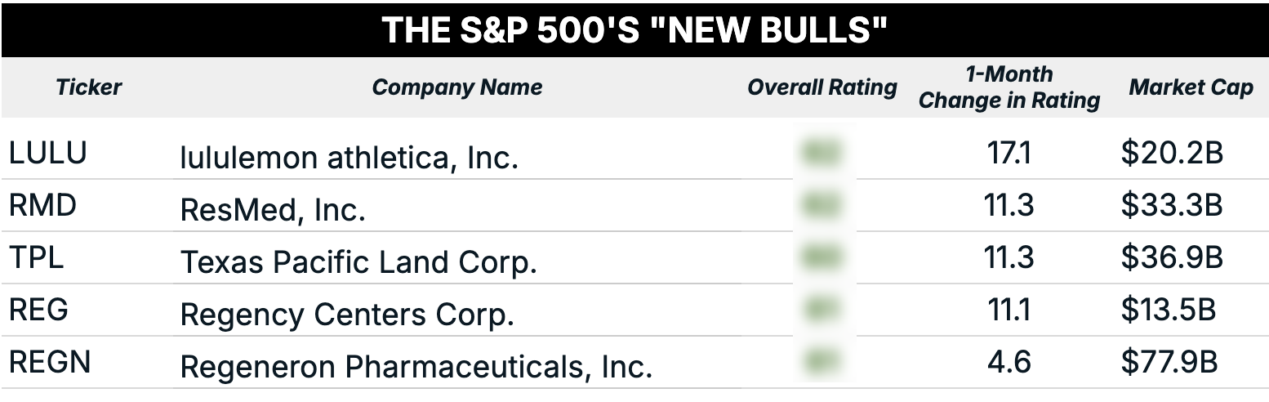Click the TPL ticker symbol

(x=36, y=257)
